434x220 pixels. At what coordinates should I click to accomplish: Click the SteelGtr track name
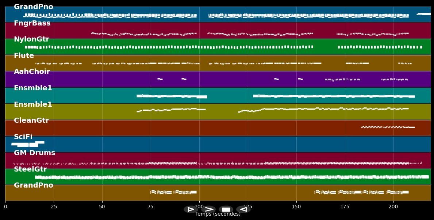(30, 169)
